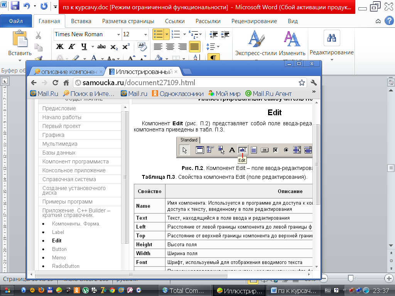The width and height of the screenshot is (395, 296).
Task: Open a new browser tab
Action: coord(187,72)
